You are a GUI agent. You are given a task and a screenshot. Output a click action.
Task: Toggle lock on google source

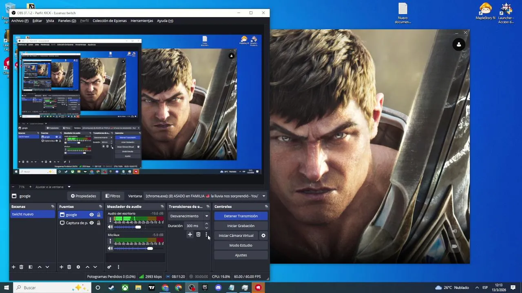[x=98, y=215]
